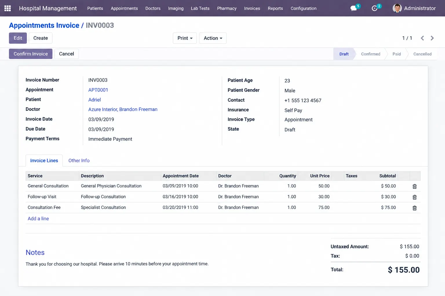Click the Cancel button
The image size is (445, 296).
tap(67, 54)
